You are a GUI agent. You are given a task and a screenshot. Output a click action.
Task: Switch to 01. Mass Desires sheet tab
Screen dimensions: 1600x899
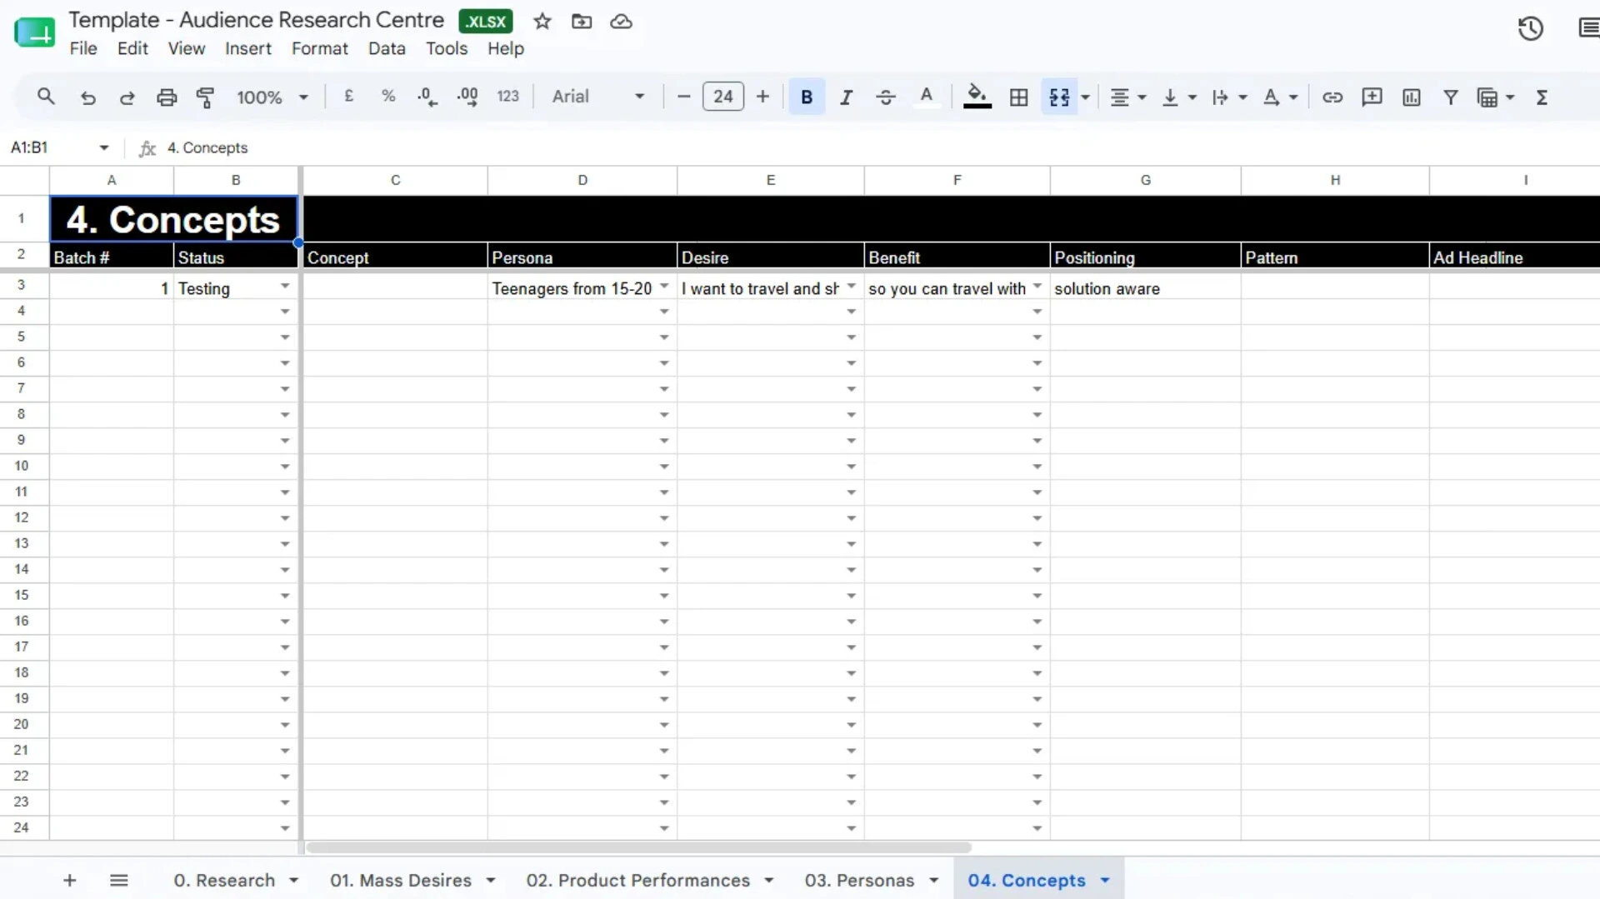point(401,880)
